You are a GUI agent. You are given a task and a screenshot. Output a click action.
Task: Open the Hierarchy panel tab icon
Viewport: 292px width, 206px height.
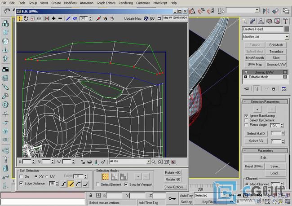[261, 22]
